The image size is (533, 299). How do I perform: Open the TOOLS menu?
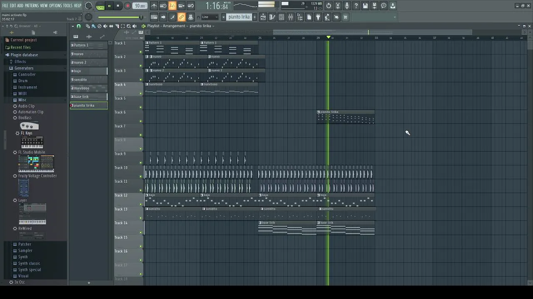pos(68,5)
